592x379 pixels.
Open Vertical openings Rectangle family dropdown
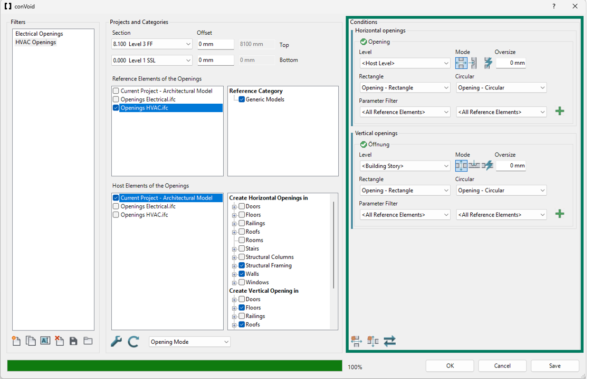[x=405, y=190]
